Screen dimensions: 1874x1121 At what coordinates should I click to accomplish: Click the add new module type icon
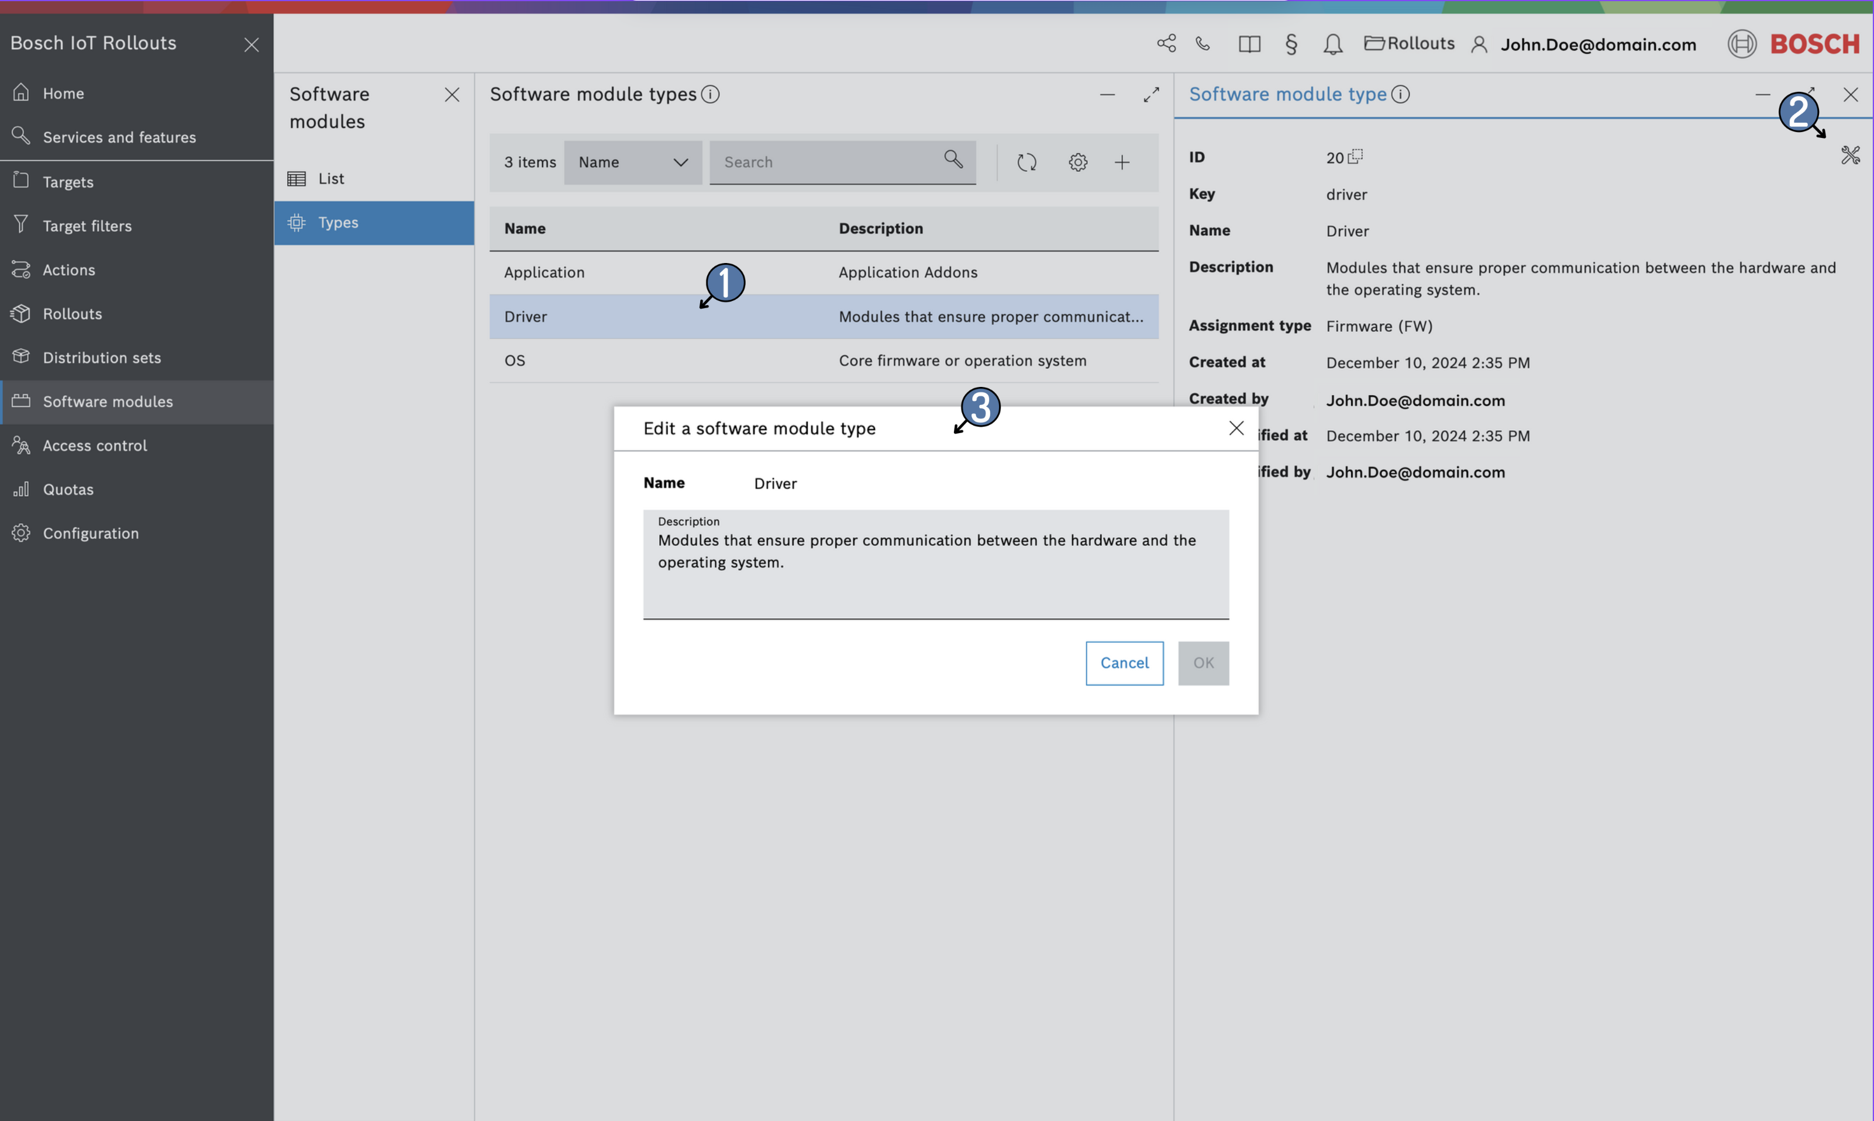tap(1122, 161)
